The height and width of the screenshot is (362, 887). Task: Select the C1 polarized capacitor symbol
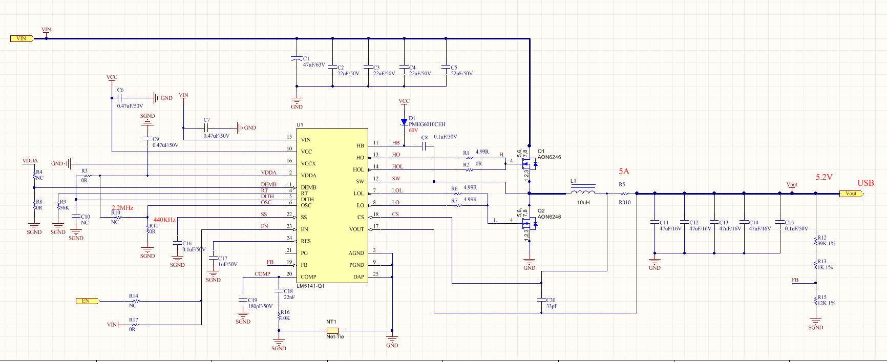pyautogui.click(x=297, y=59)
